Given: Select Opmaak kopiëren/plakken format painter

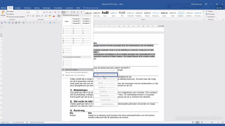Looking at the screenshot, I should point(15,17).
